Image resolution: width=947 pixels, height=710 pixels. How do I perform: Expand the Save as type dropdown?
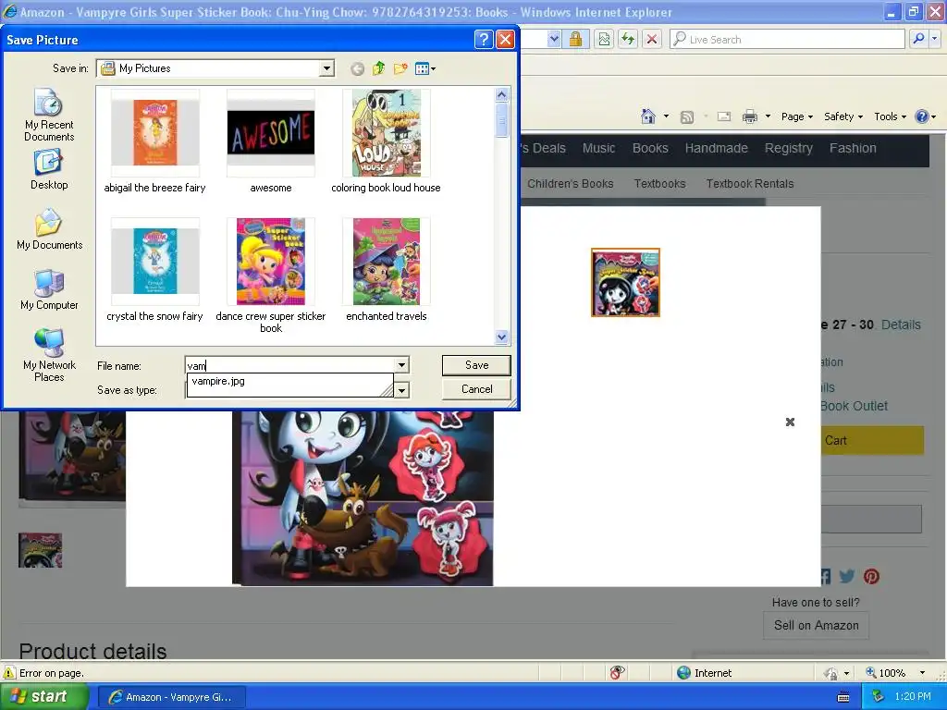[x=401, y=391]
